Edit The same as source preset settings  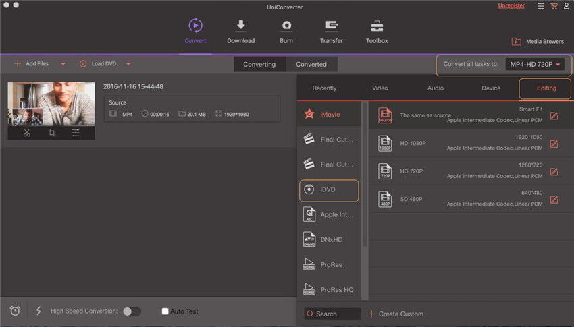(x=554, y=116)
